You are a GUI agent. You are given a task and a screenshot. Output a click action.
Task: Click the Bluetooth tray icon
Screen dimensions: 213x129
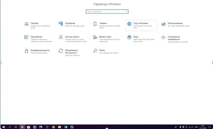pyautogui.click(x=180, y=127)
